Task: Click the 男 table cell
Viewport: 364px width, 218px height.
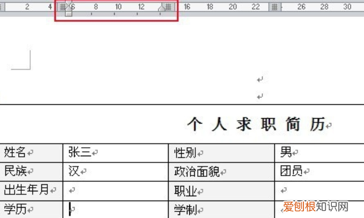Action: coord(320,153)
